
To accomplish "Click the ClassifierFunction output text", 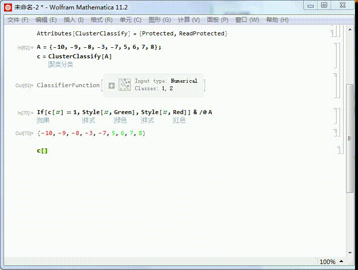I will [x=68, y=85].
